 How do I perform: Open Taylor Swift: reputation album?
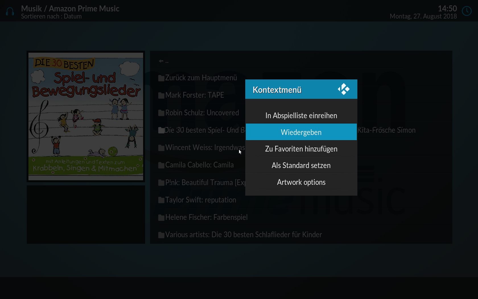coord(201,200)
